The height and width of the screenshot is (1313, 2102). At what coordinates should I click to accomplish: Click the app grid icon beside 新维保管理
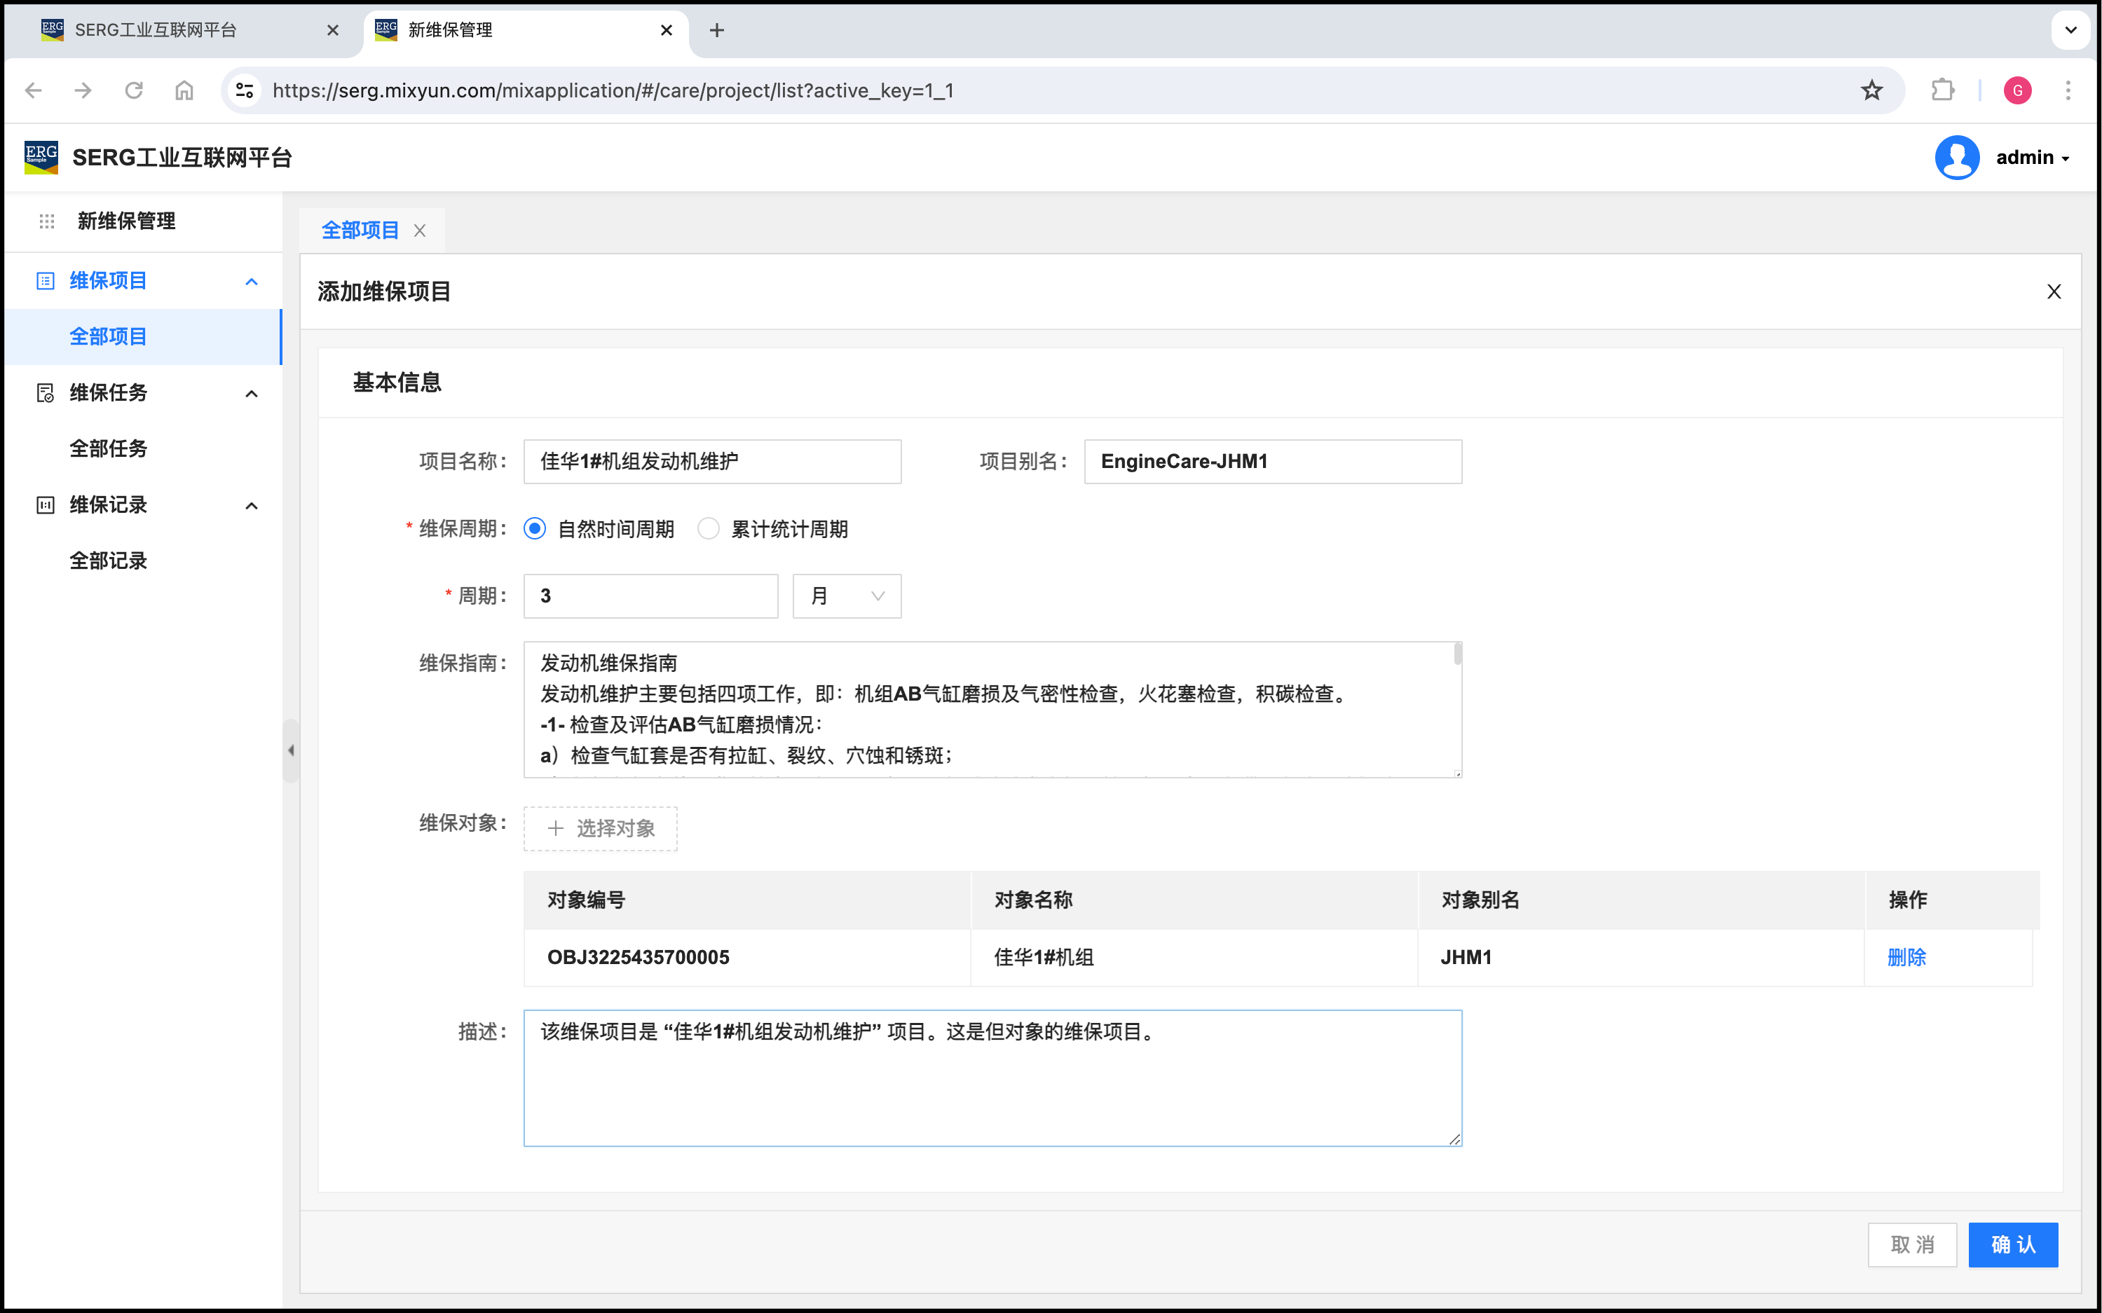[x=47, y=221]
